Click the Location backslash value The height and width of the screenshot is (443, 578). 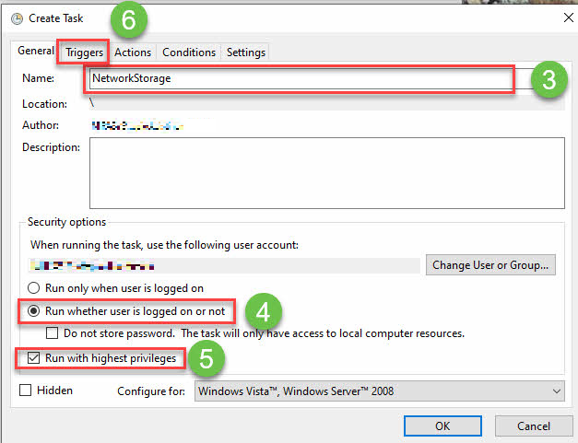pos(92,103)
